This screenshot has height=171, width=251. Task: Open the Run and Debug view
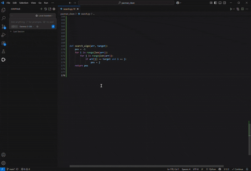click(x=3, y=35)
